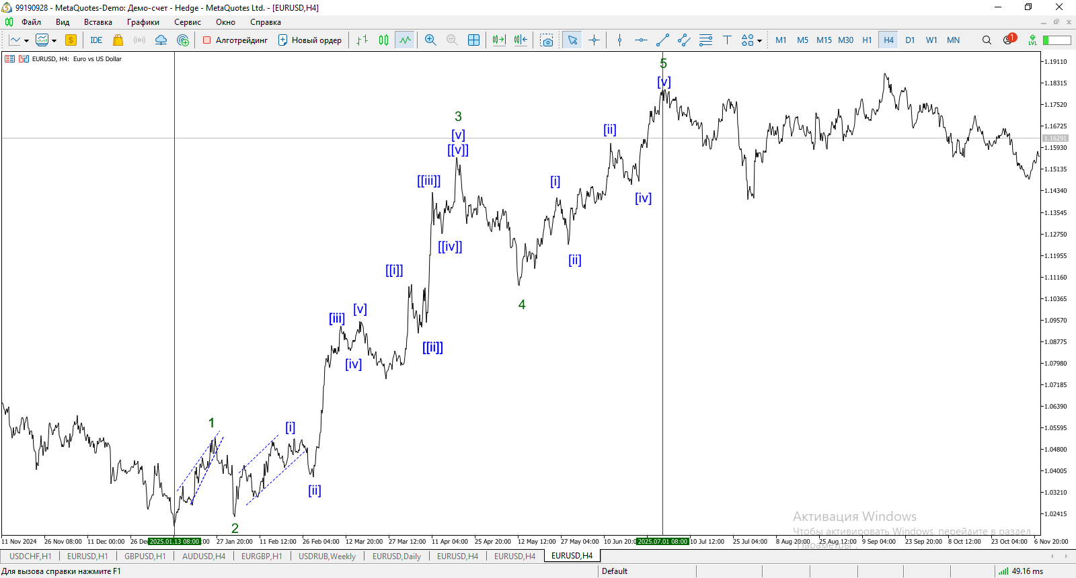This screenshot has height=578, width=1076.
Task: Set timeframe to D1
Action: pyautogui.click(x=910, y=40)
